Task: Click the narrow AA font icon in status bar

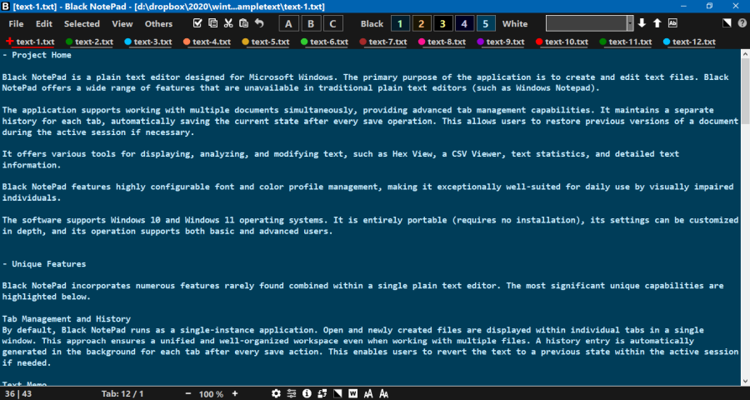Action: (368, 394)
